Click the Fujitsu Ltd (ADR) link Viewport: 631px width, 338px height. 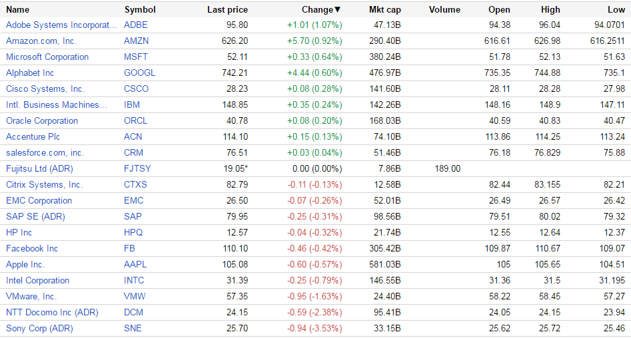tap(39, 168)
